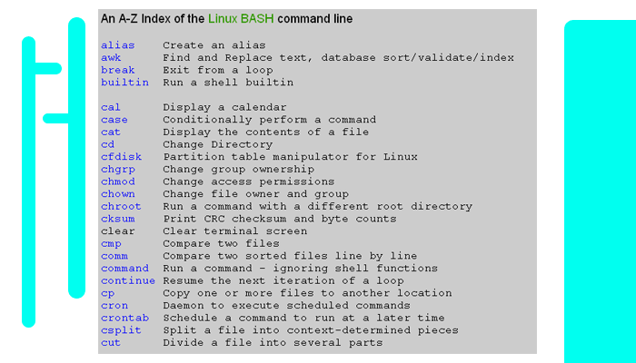This screenshot has height=363, width=636.
Task: Open the chroot command link
Action: (120, 206)
